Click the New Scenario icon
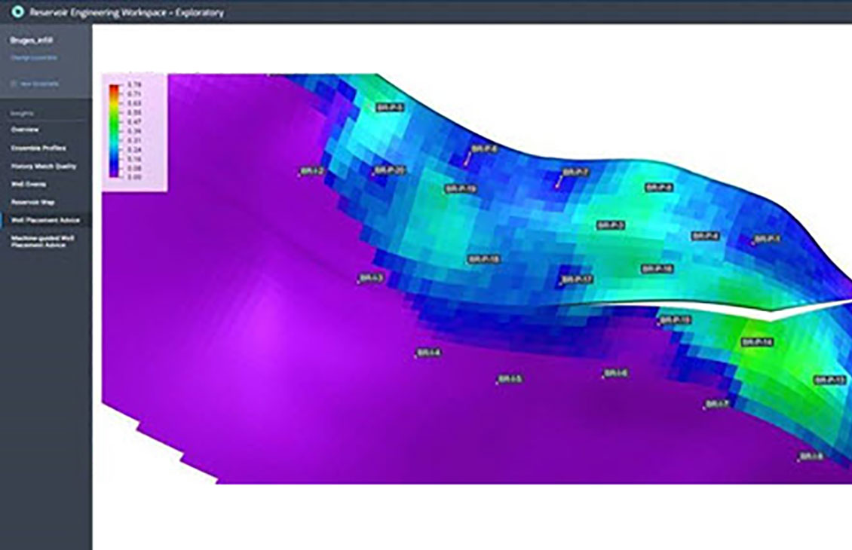This screenshot has height=550, width=852. pos(14,84)
